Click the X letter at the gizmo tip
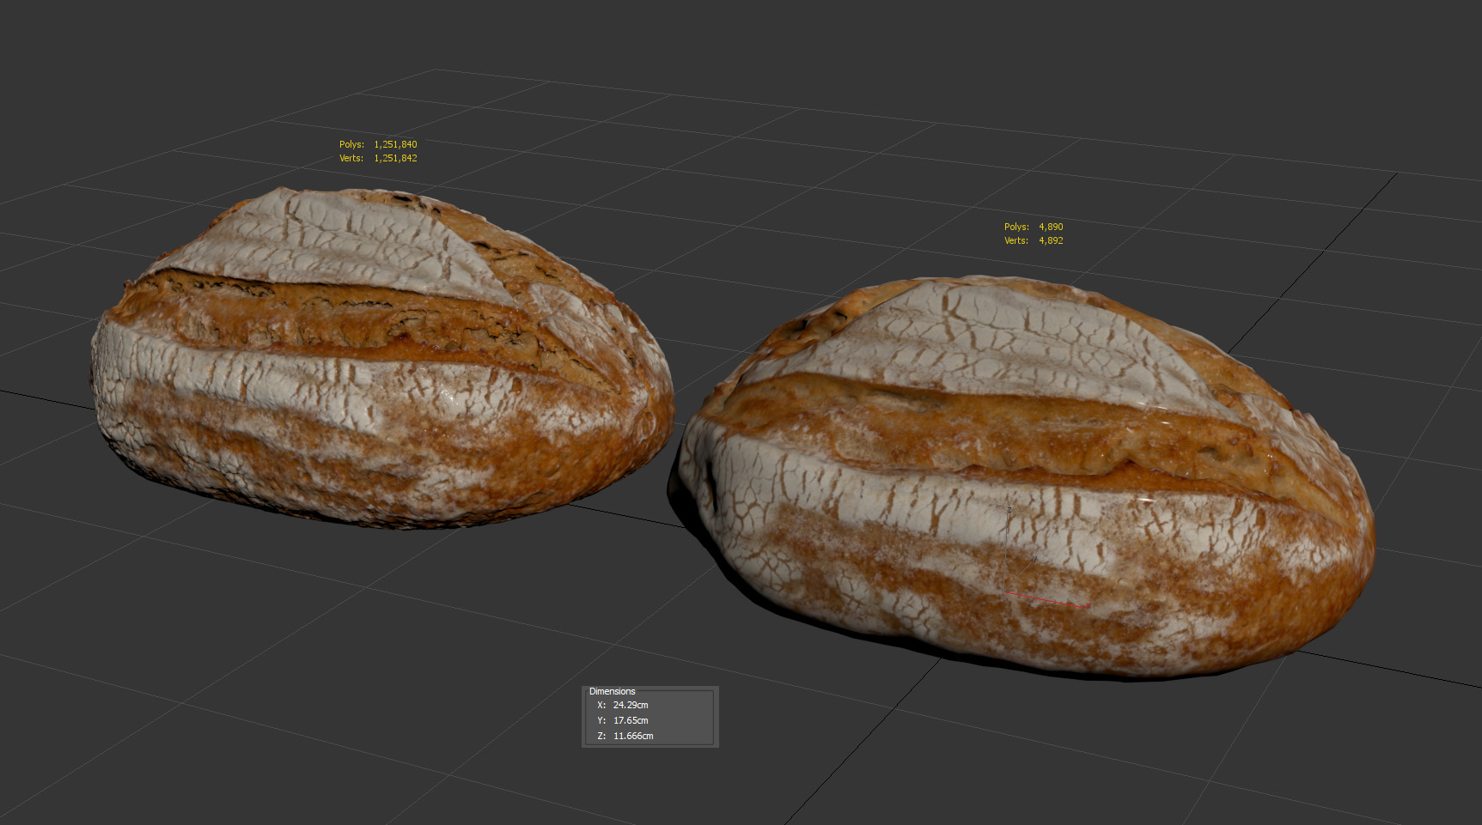1482x825 pixels. click(x=1088, y=607)
